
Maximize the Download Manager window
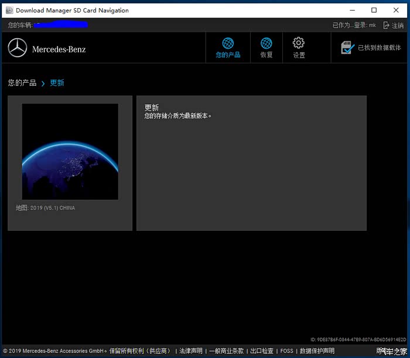tap(374, 10)
